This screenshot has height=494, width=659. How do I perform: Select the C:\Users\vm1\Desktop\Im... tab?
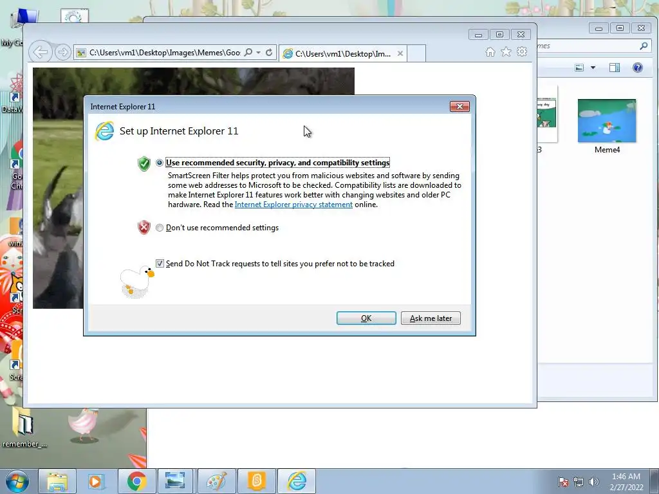point(342,54)
